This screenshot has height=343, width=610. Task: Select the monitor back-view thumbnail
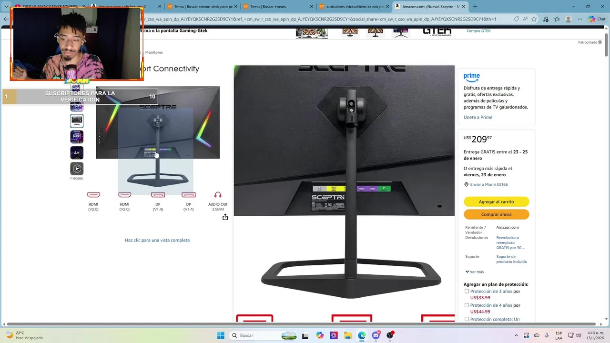(77, 121)
